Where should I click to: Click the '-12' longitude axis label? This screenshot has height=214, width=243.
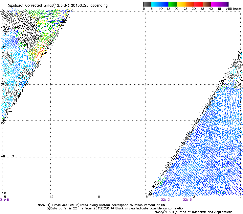[x=50, y=197]
